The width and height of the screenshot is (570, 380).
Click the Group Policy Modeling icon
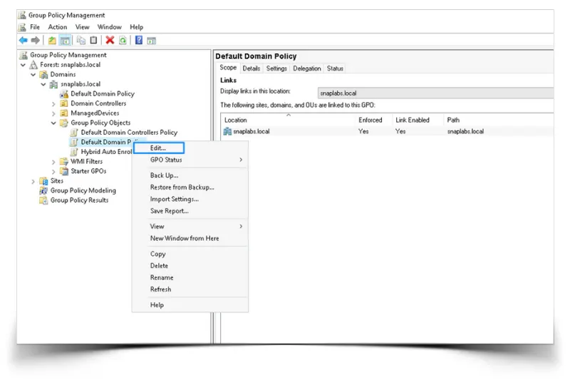point(43,190)
